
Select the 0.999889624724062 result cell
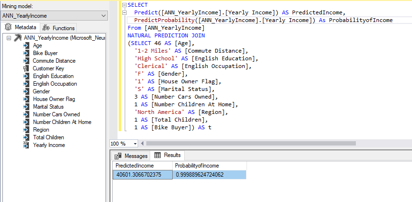(x=210, y=175)
